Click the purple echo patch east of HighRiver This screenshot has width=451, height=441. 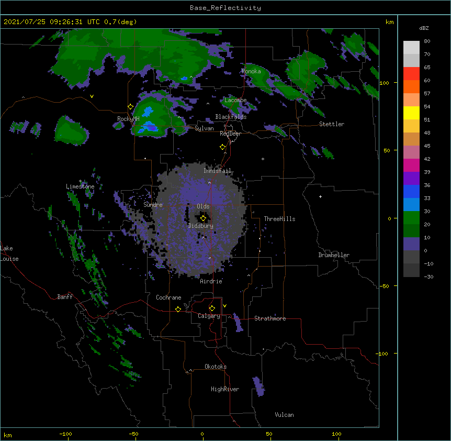[258, 387]
